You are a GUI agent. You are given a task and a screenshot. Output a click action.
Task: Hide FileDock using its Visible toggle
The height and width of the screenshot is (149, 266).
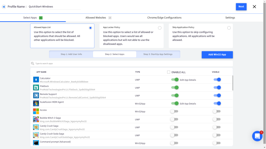217,87
